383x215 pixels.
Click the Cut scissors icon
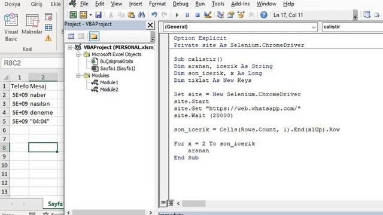[x=111, y=15]
